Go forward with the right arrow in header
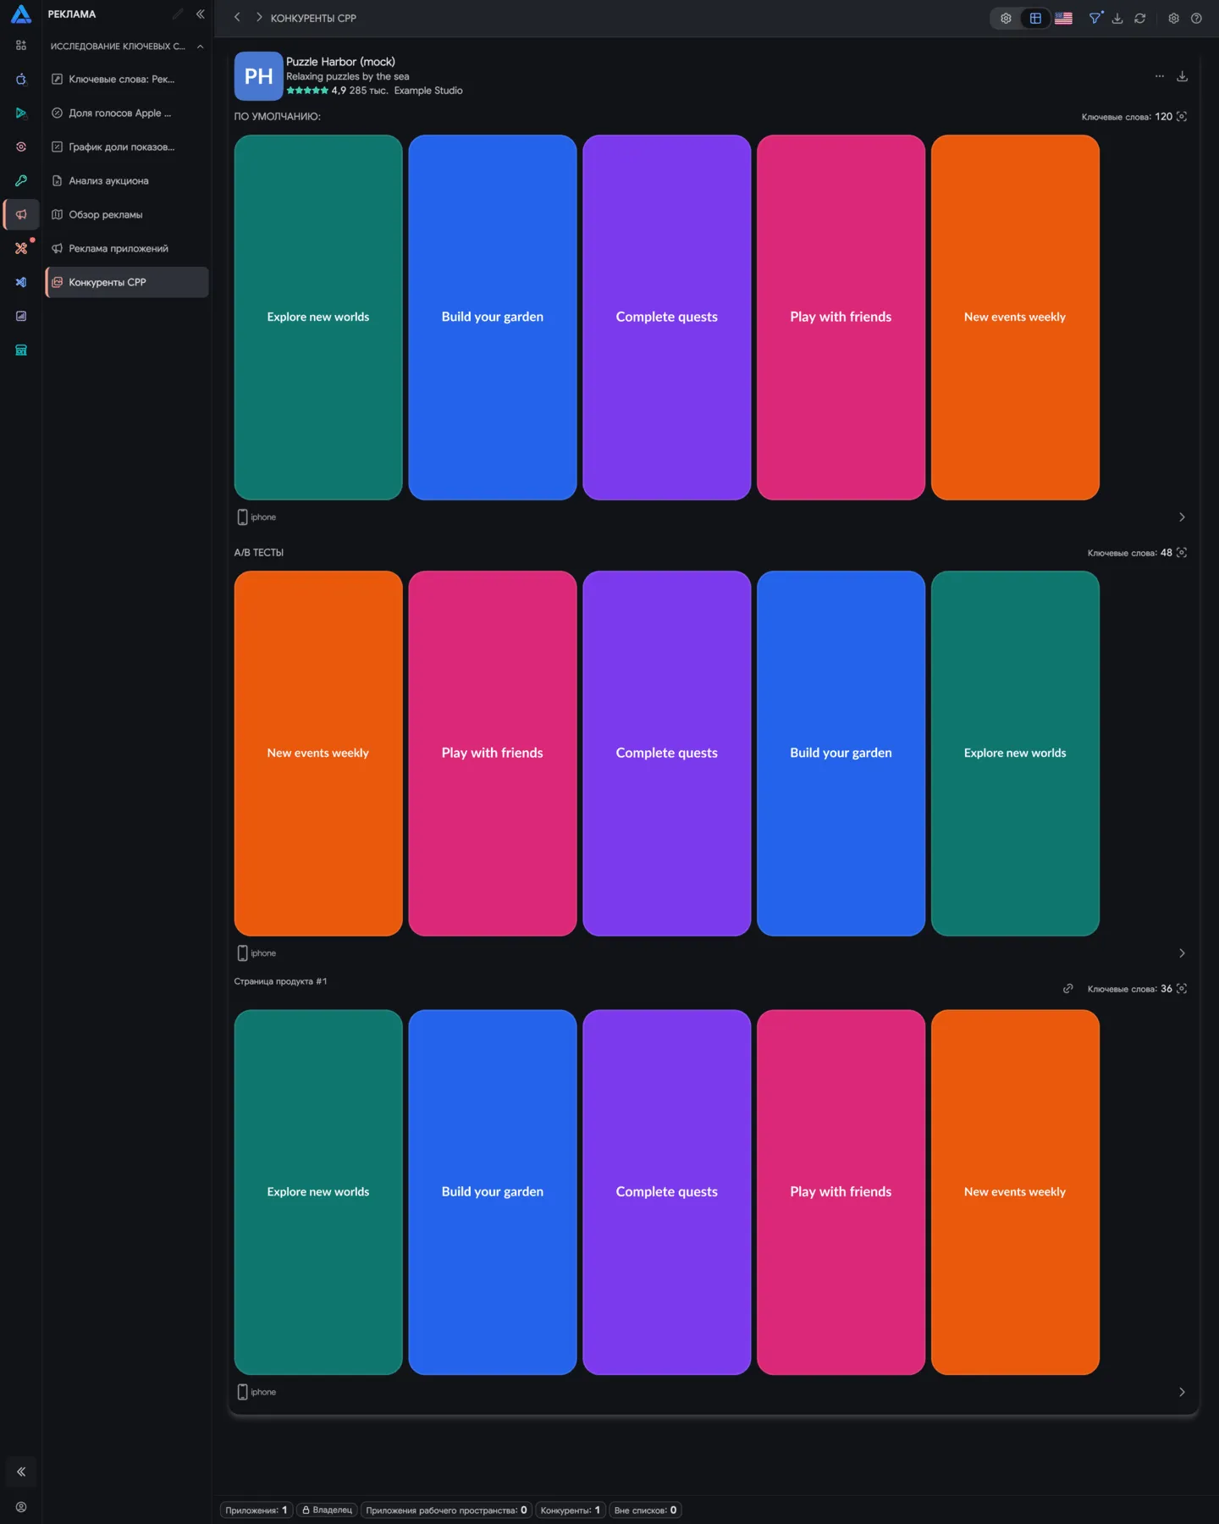 (x=259, y=18)
